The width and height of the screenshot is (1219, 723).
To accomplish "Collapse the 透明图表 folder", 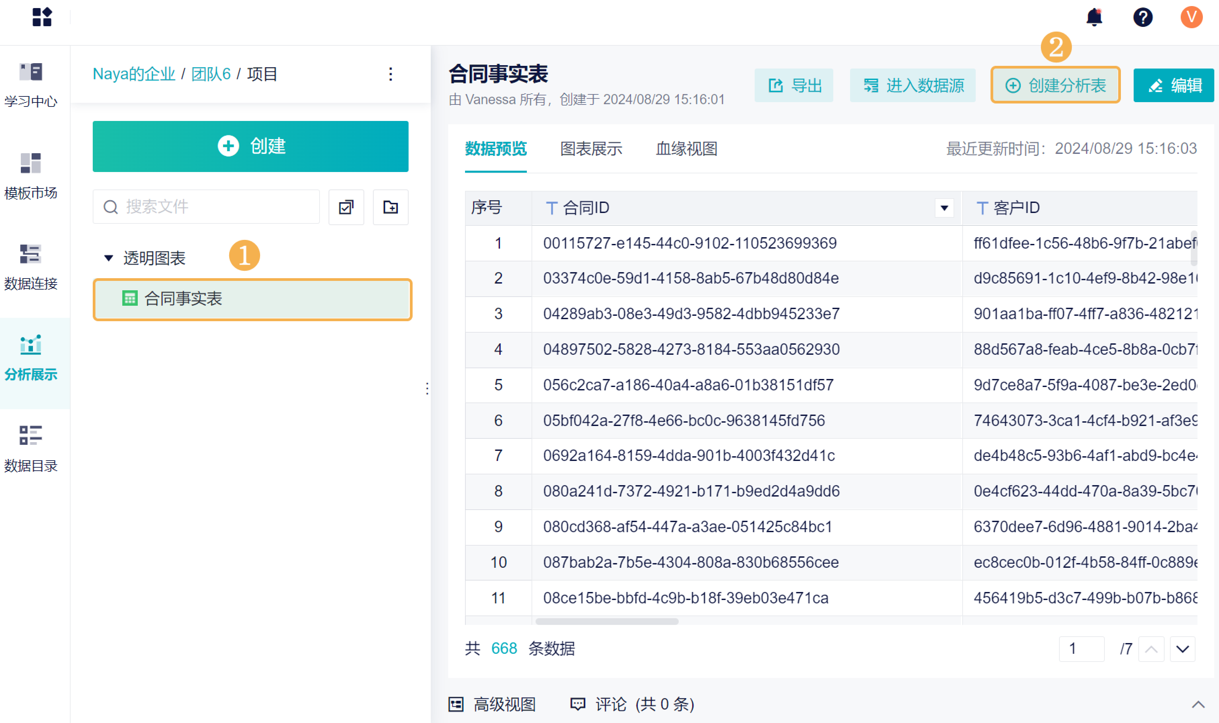I will [108, 258].
